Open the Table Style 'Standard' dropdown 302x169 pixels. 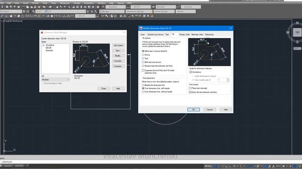coord(166,7)
